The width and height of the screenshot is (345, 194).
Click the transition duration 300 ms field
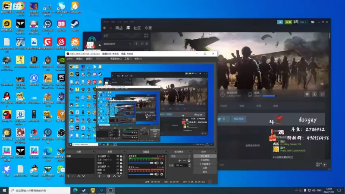click(x=181, y=165)
